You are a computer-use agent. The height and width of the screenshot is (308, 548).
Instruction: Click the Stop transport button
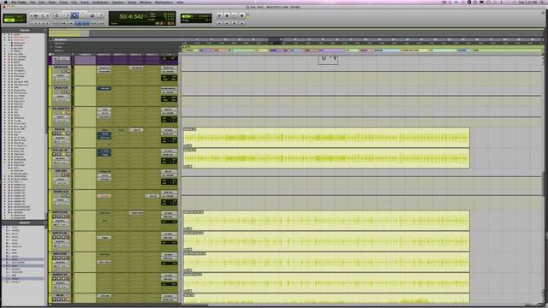pyautogui.click(x=227, y=15)
